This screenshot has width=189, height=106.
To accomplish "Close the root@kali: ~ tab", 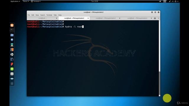I will [56, 18].
